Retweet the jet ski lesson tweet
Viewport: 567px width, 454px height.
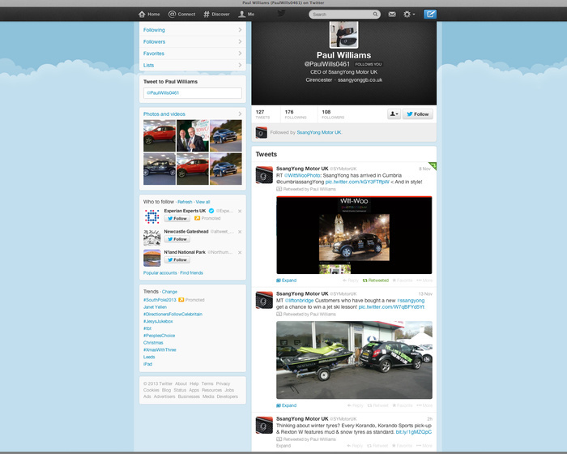pos(377,405)
